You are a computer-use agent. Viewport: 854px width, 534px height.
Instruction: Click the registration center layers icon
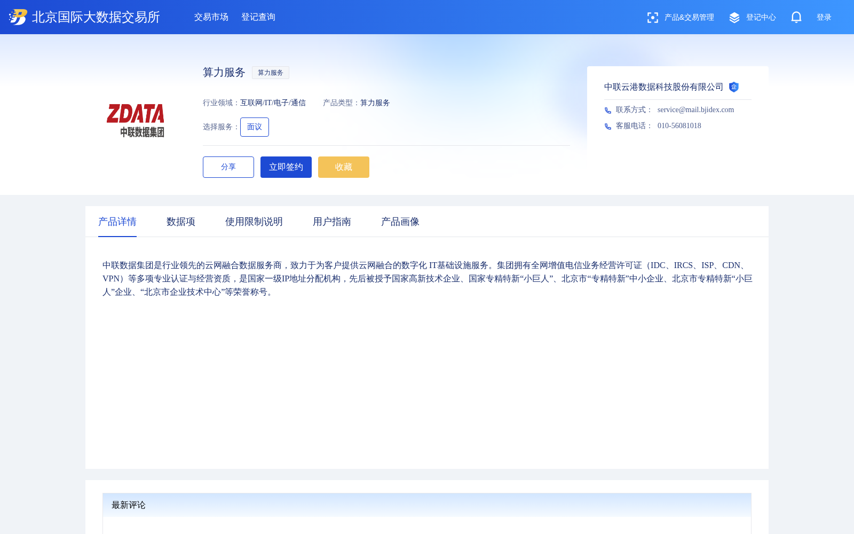[x=734, y=18]
